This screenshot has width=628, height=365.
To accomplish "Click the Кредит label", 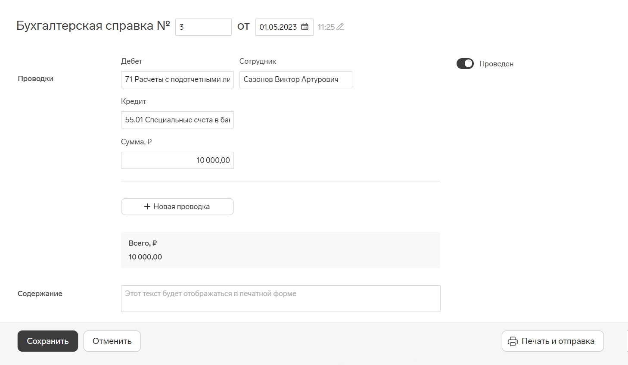I will pyautogui.click(x=134, y=101).
